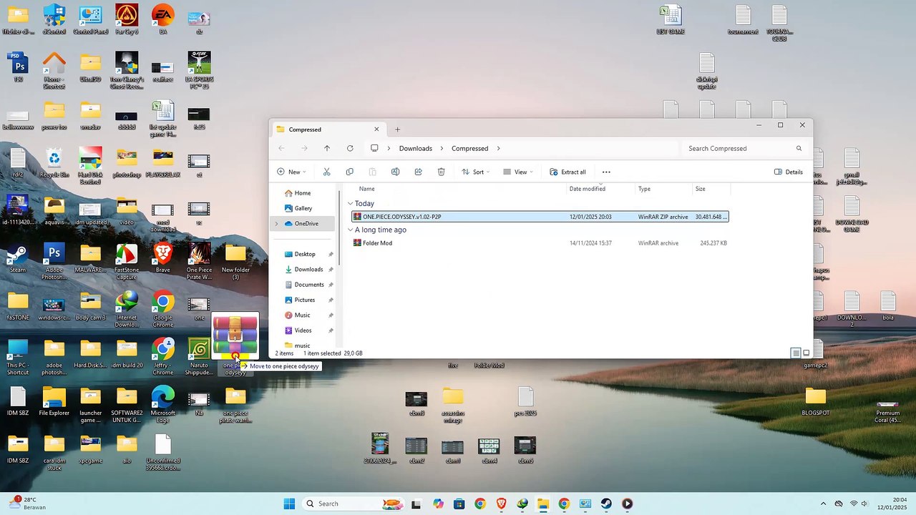Click Downloads in the address breadcrumb

tap(416, 148)
